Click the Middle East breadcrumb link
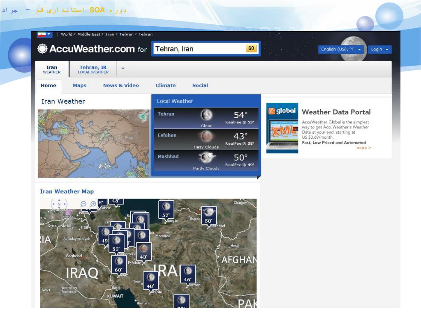This screenshot has width=421, height=315. [89, 34]
